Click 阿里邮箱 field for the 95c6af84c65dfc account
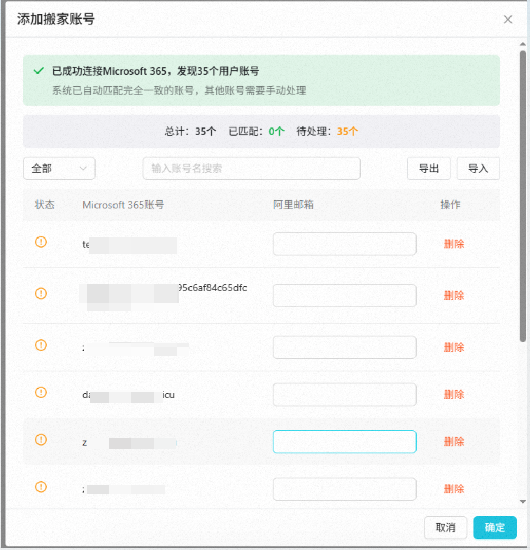Screen dimensions: 530x550 (x=344, y=296)
